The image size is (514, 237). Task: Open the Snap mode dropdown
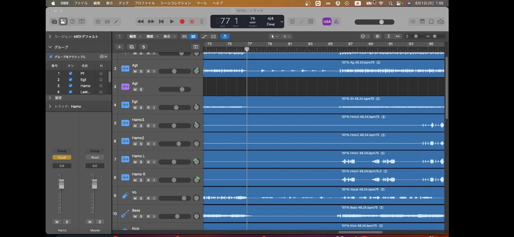click(x=365, y=37)
